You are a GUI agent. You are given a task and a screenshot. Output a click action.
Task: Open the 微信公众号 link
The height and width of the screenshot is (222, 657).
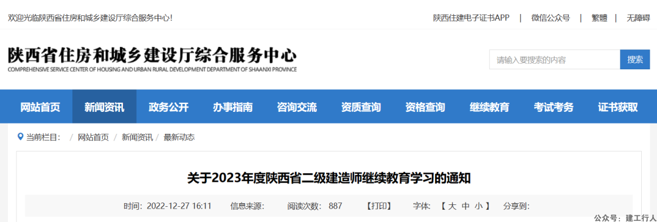[x=551, y=18]
